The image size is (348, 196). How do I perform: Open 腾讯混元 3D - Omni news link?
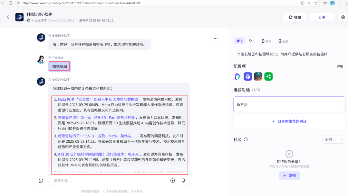point(96,118)
